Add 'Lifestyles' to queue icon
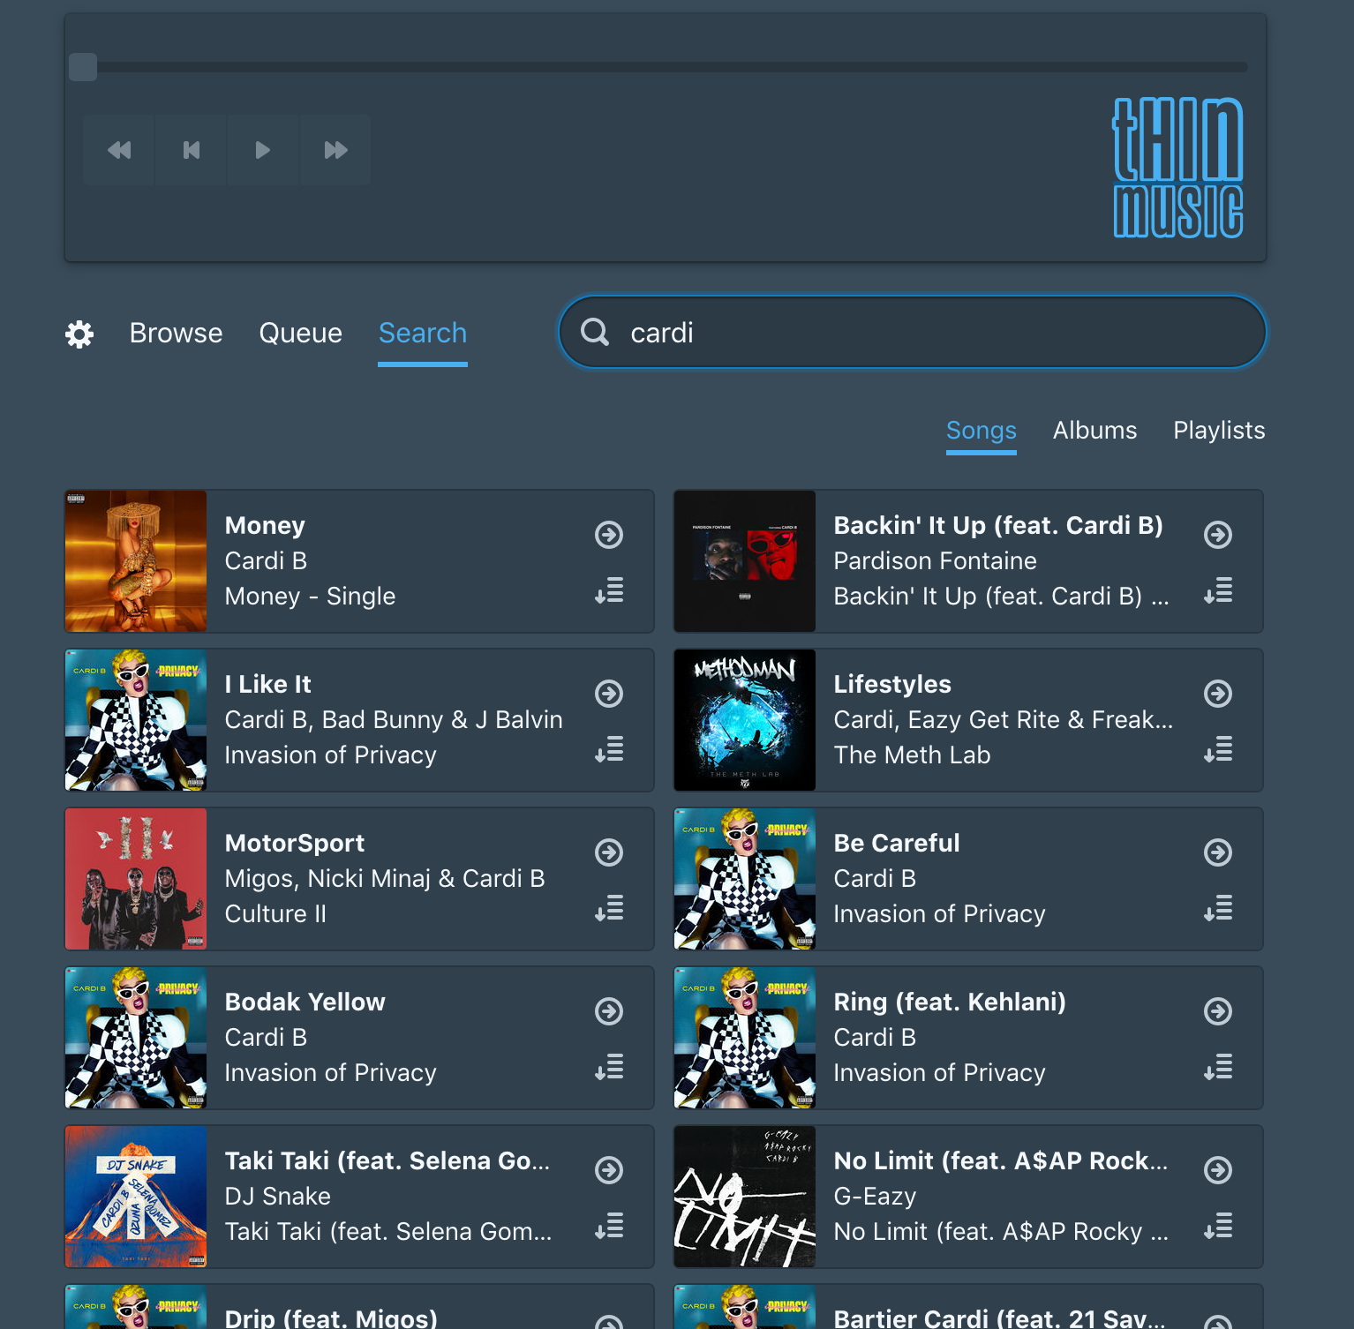The height and width of the screenshot is (1329, 1354). point(1218,749)
